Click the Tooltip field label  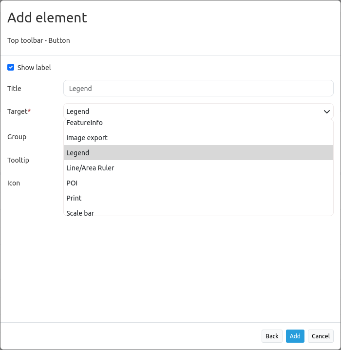pos(18,160)
